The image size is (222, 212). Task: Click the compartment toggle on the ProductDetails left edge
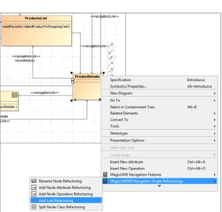[x=72, y=81]
